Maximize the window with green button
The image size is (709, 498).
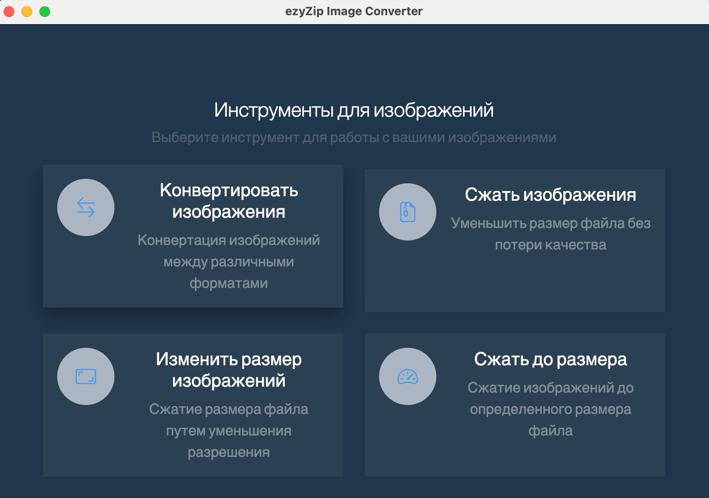[45, 12]
